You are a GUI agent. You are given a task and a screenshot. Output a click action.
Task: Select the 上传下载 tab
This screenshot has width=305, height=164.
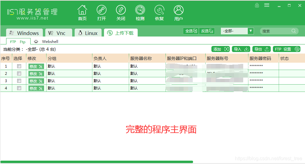click(121, 33)
